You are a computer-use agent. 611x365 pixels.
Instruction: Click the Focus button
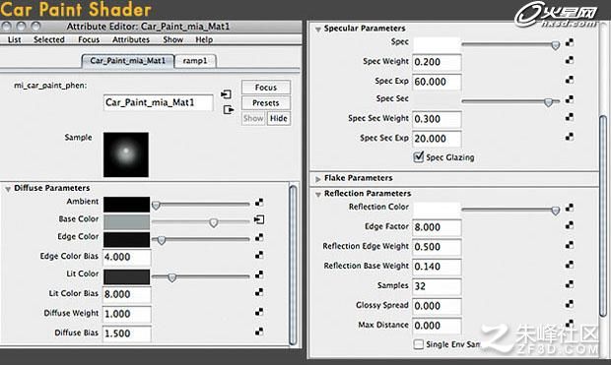click(266, 88)
